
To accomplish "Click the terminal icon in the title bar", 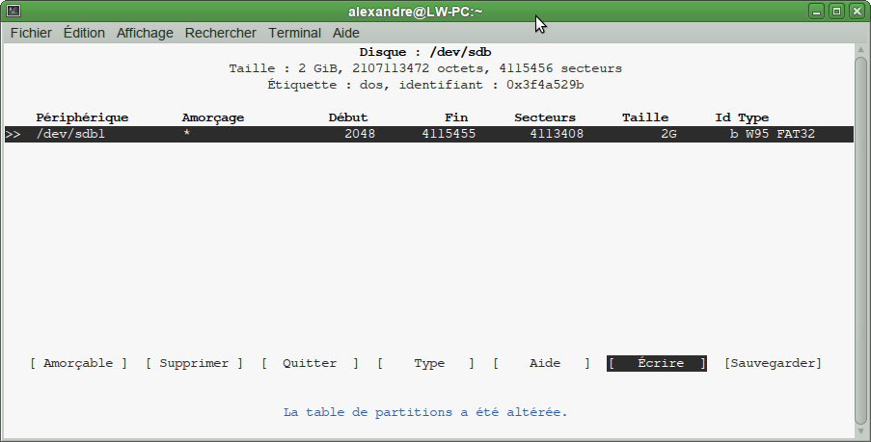I will click(13, 12).
